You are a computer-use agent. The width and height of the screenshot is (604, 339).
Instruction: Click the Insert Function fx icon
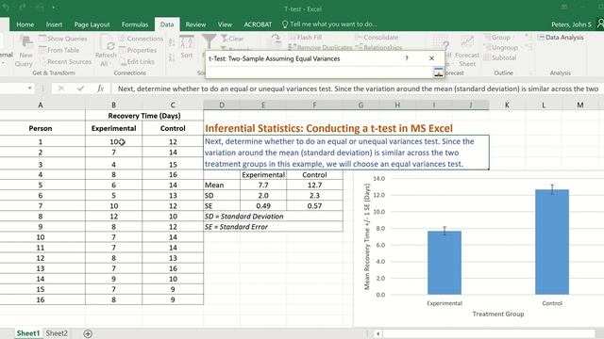click(x=100, y=89)
